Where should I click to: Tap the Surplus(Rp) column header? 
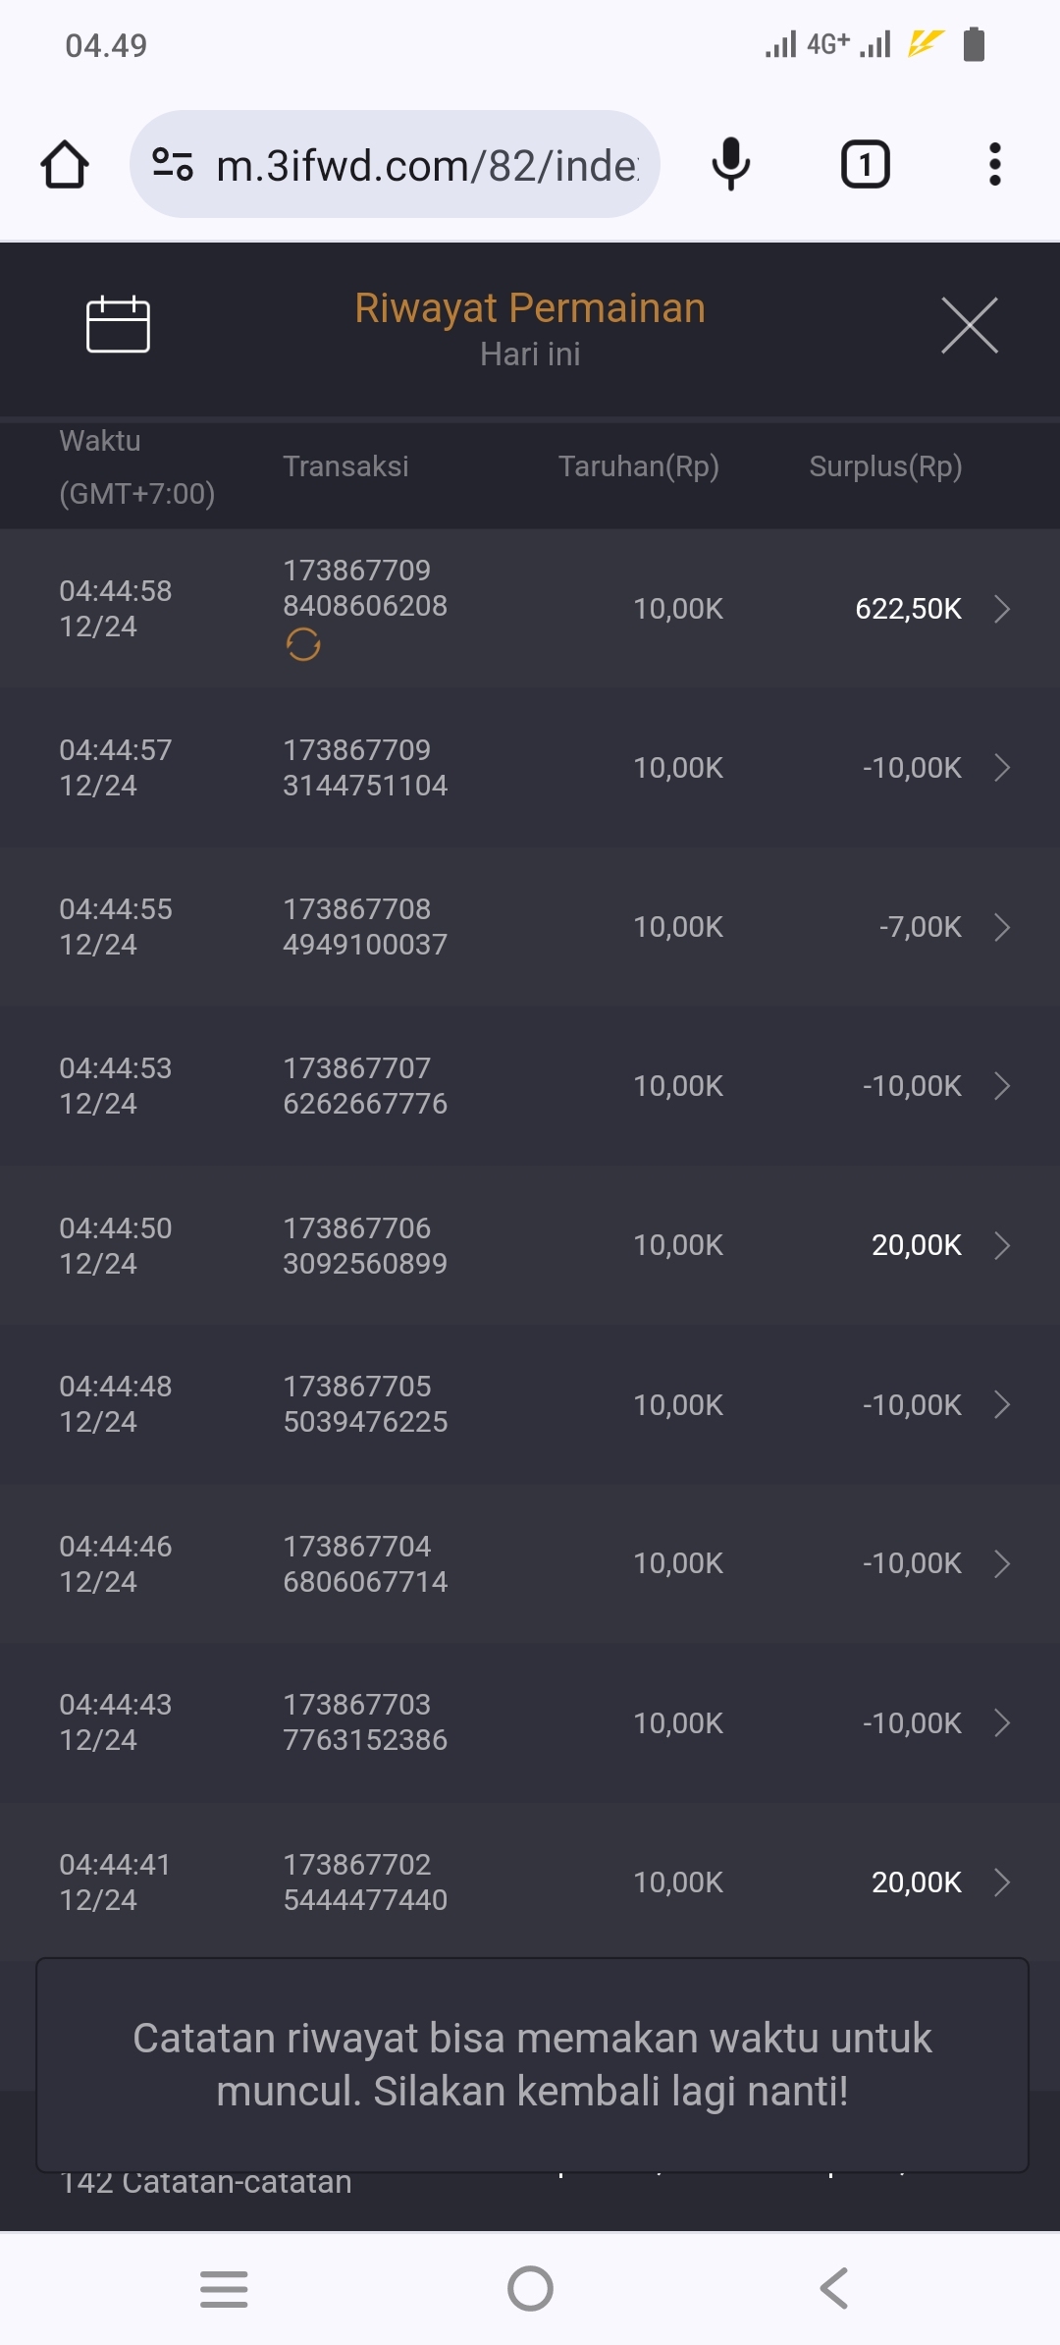click(885, 466)
